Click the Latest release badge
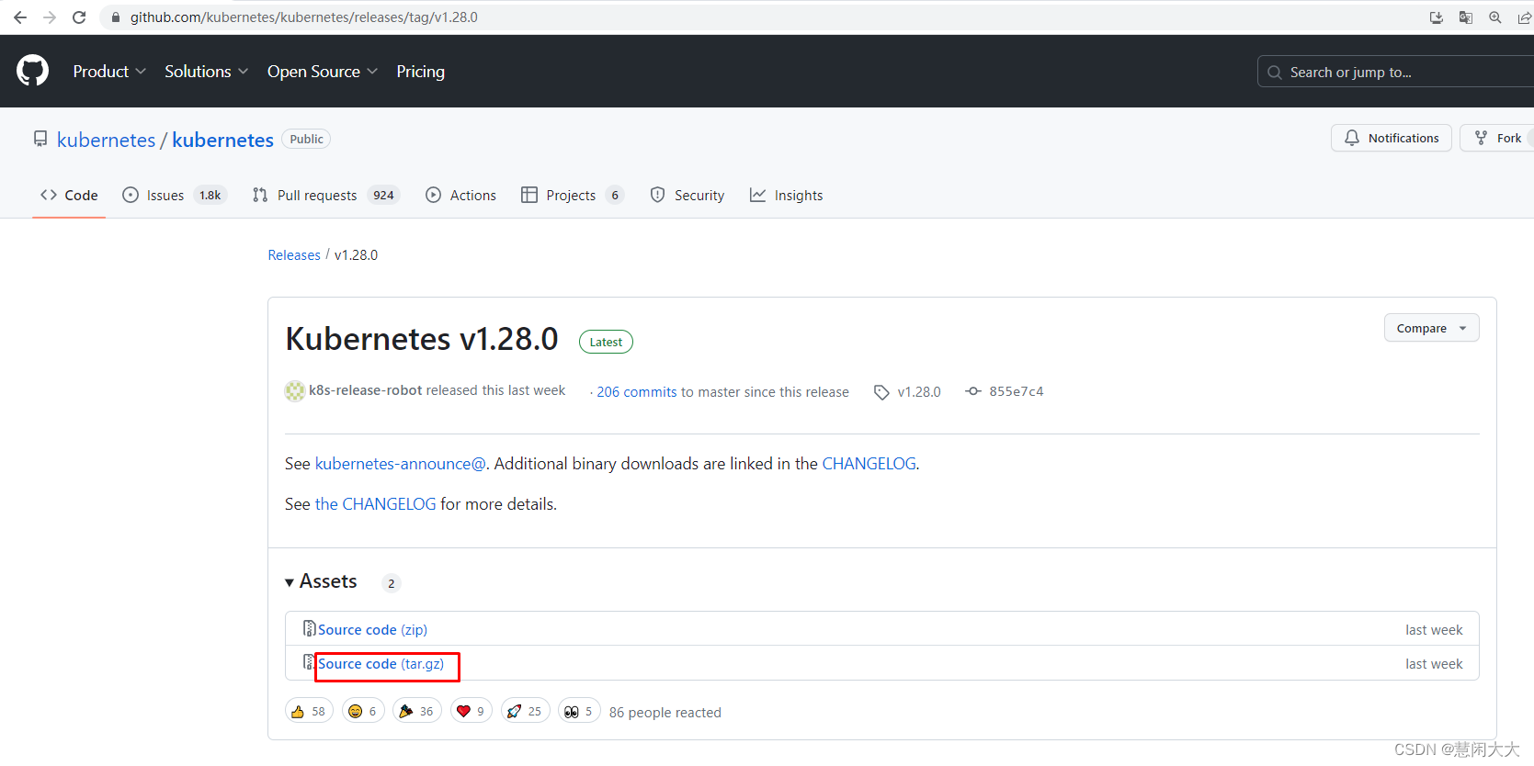This screenshot has height=766, width=1534. (x=606, y=342)
